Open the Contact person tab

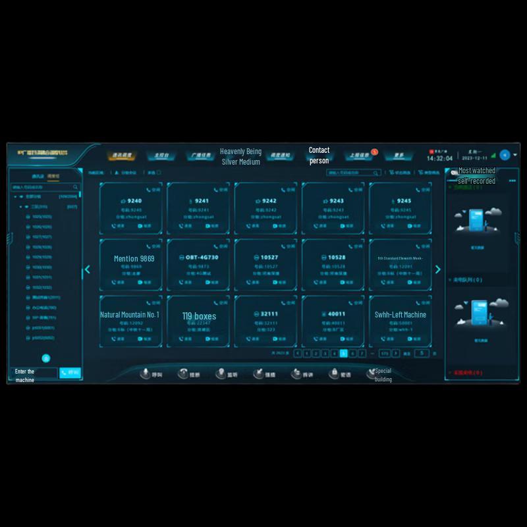coord(319,155)
